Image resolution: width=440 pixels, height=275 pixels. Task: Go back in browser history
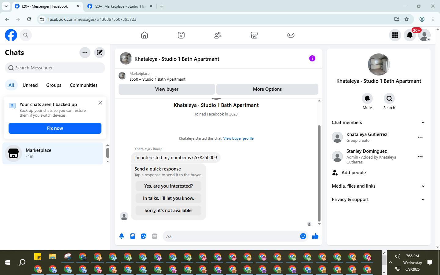(x=7, y=19)
